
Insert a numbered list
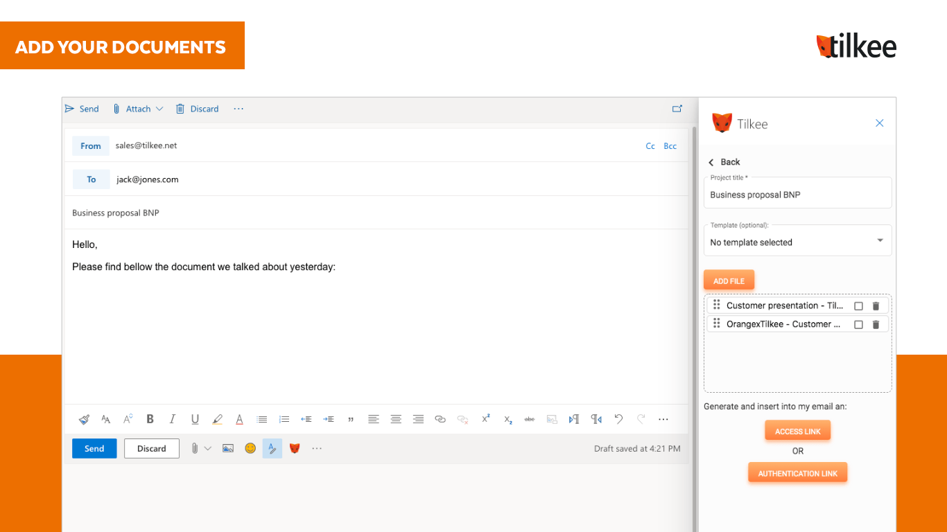tap(284, 419)
